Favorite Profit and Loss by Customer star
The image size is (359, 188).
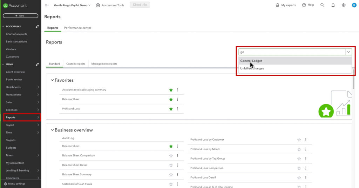(x=299, y=140)
